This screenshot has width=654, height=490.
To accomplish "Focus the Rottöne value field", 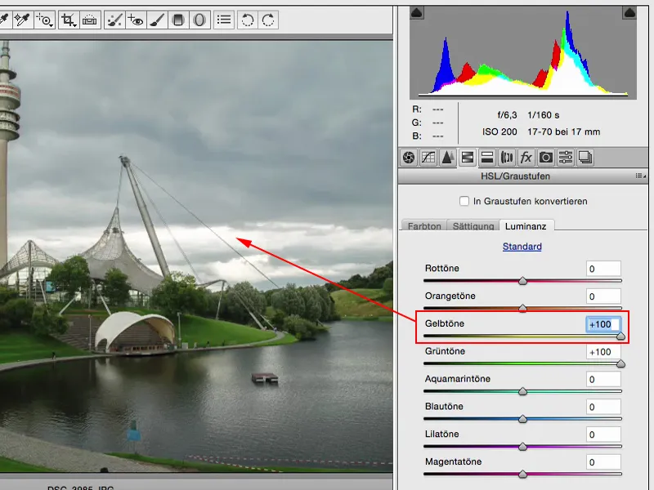I will [x=603, y=269].
